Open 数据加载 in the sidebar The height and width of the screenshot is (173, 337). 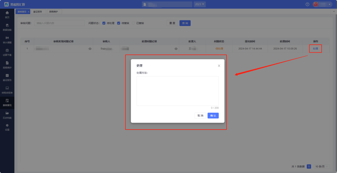coord(7,27)
